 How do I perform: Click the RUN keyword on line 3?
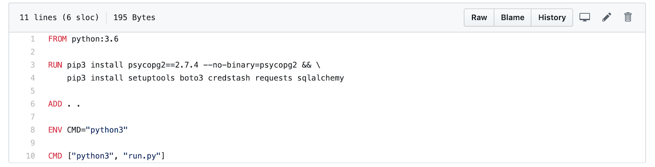55,65
